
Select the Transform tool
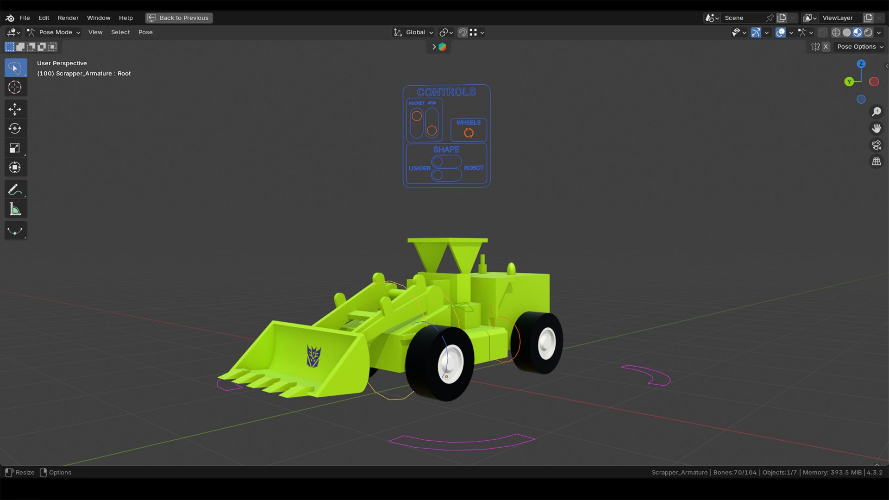tap(15, 167)
